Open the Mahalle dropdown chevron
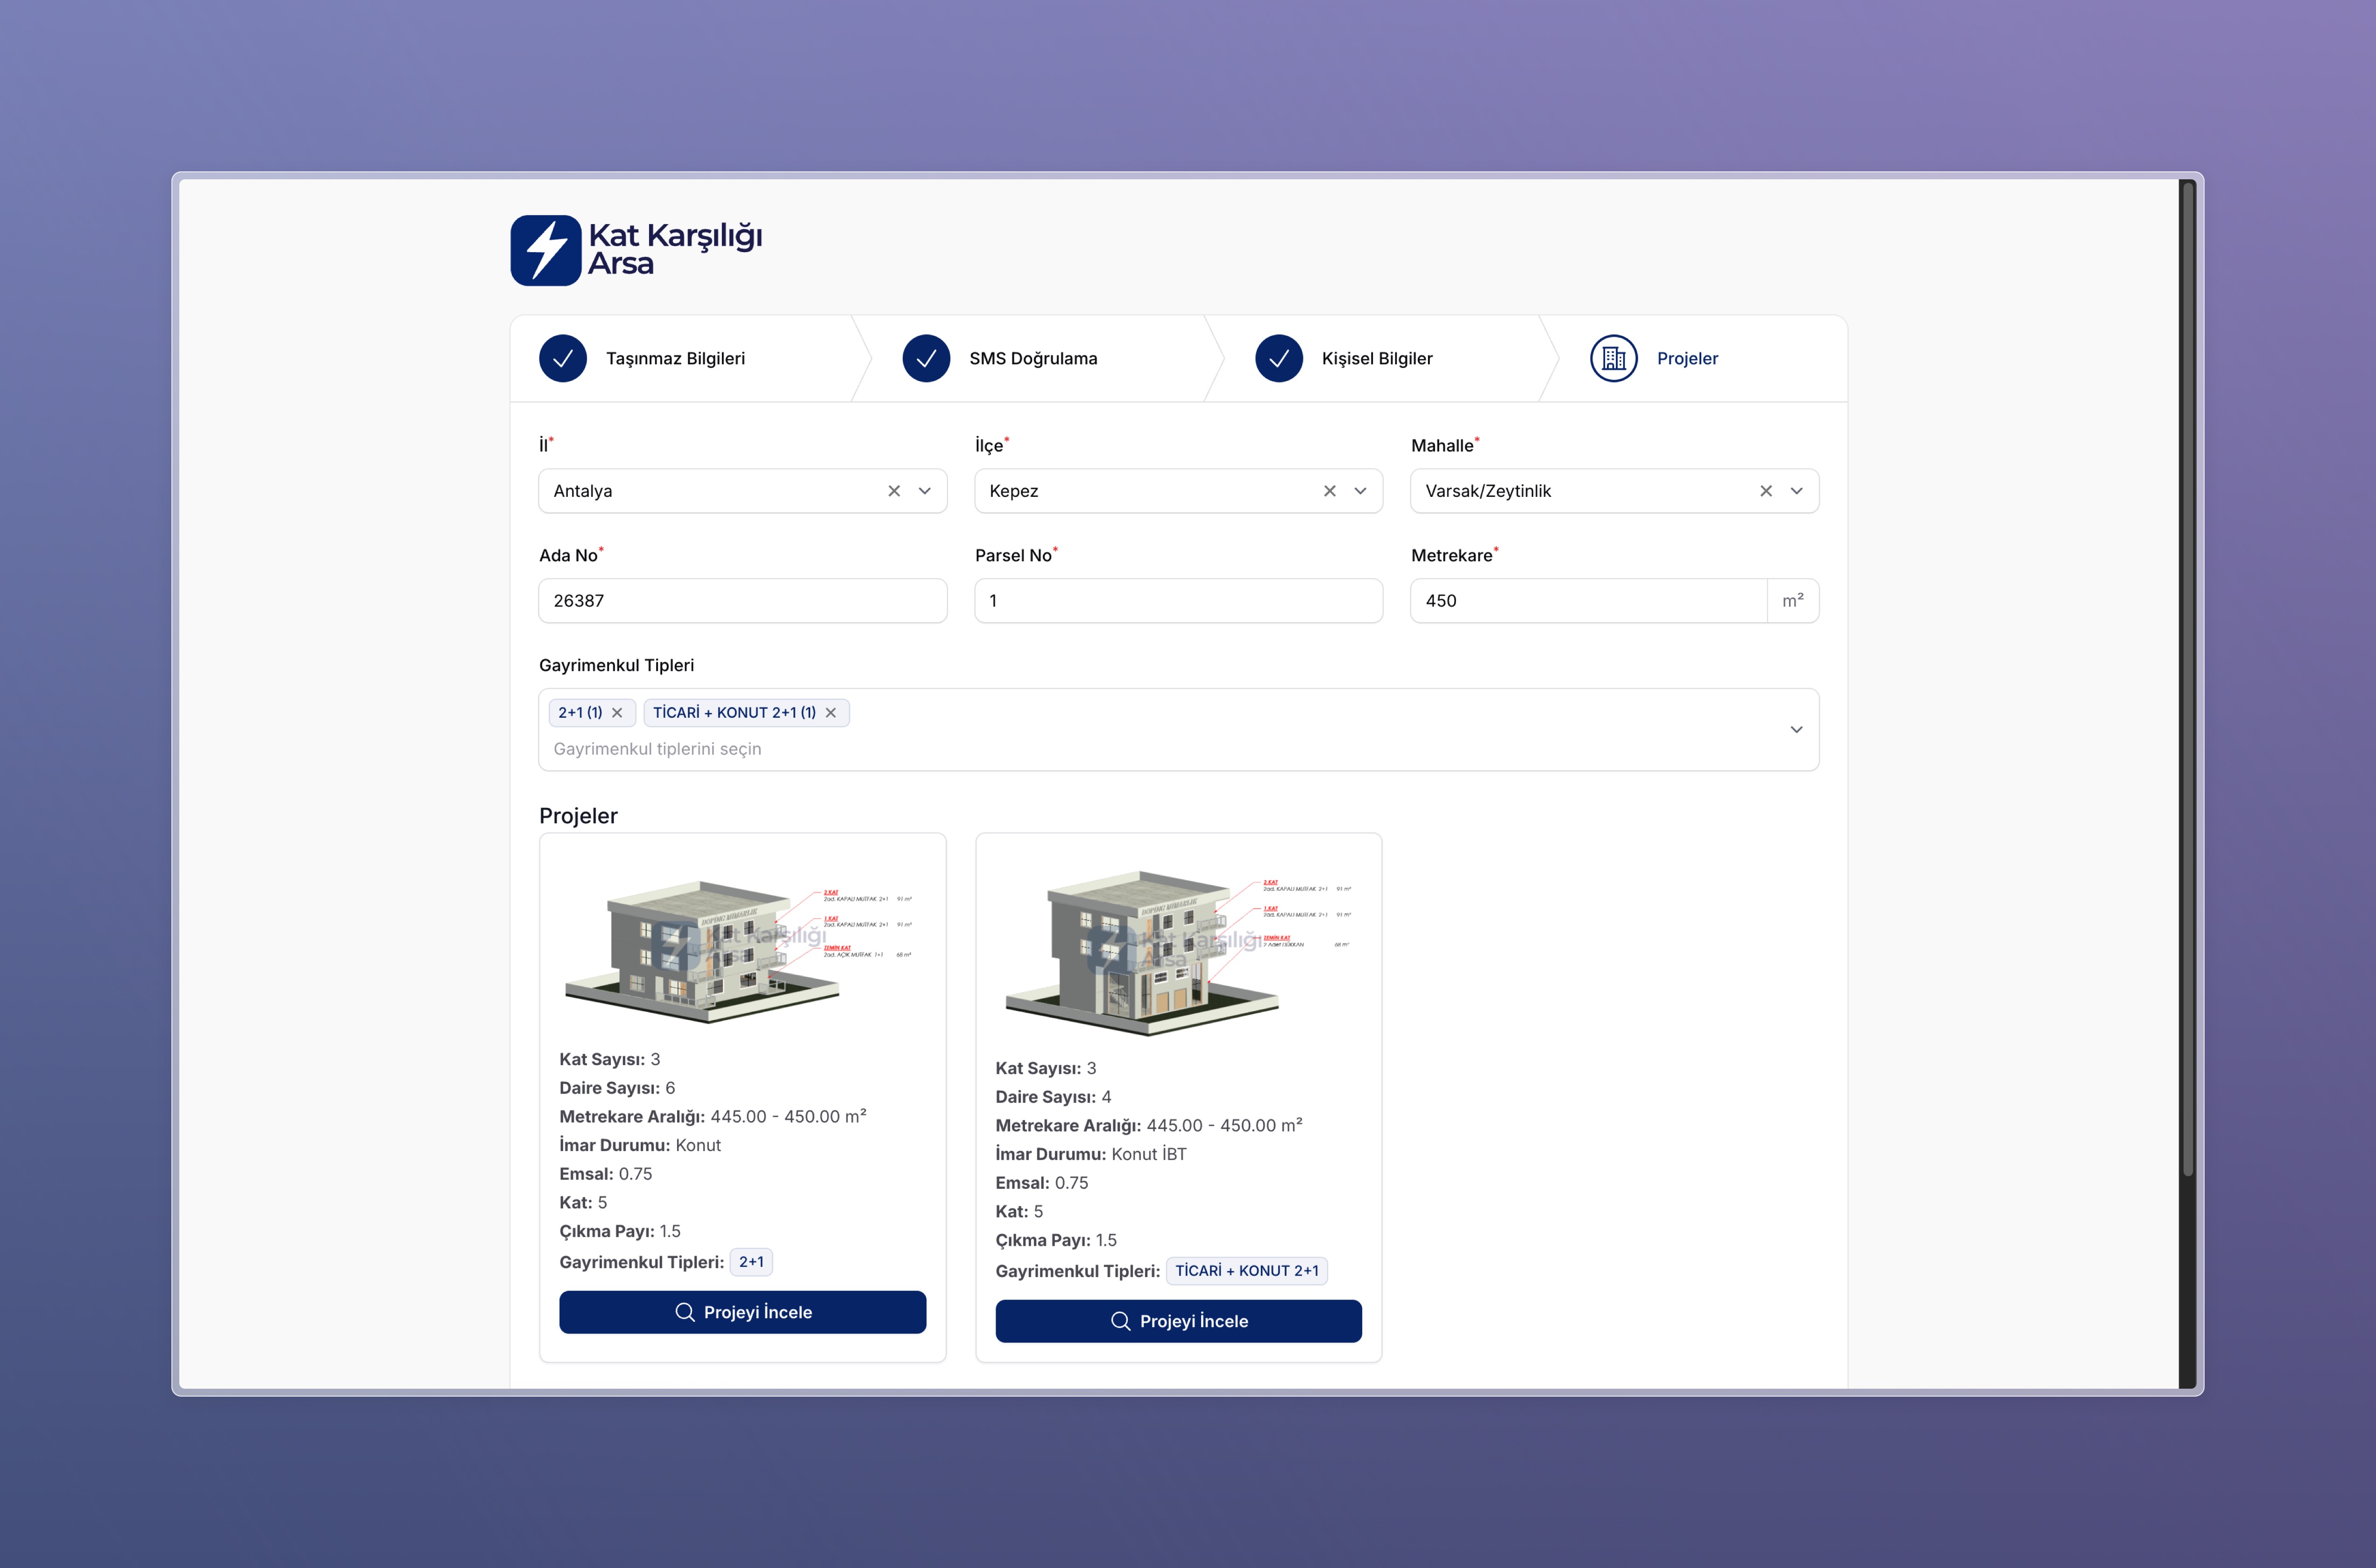The height and width of the screenshot is (1568, 2376). coord(1797,491)
